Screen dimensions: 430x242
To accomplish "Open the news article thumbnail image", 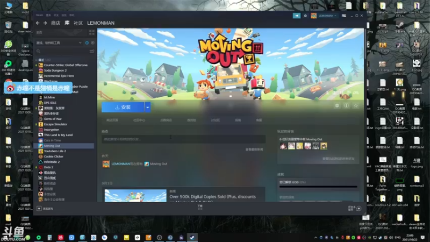I will (135, 196).
